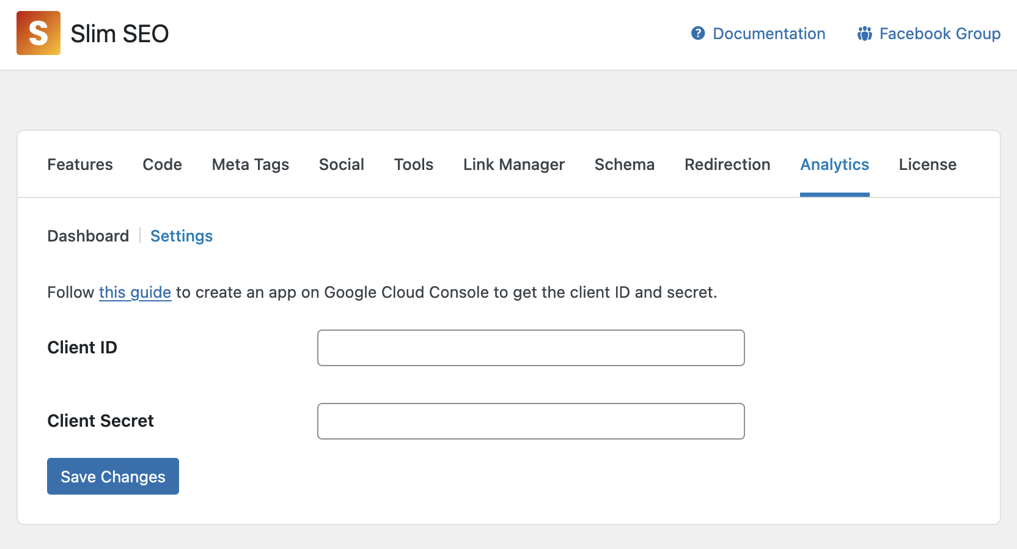Click the Facebook Group people icon

[x=864, y=34]
